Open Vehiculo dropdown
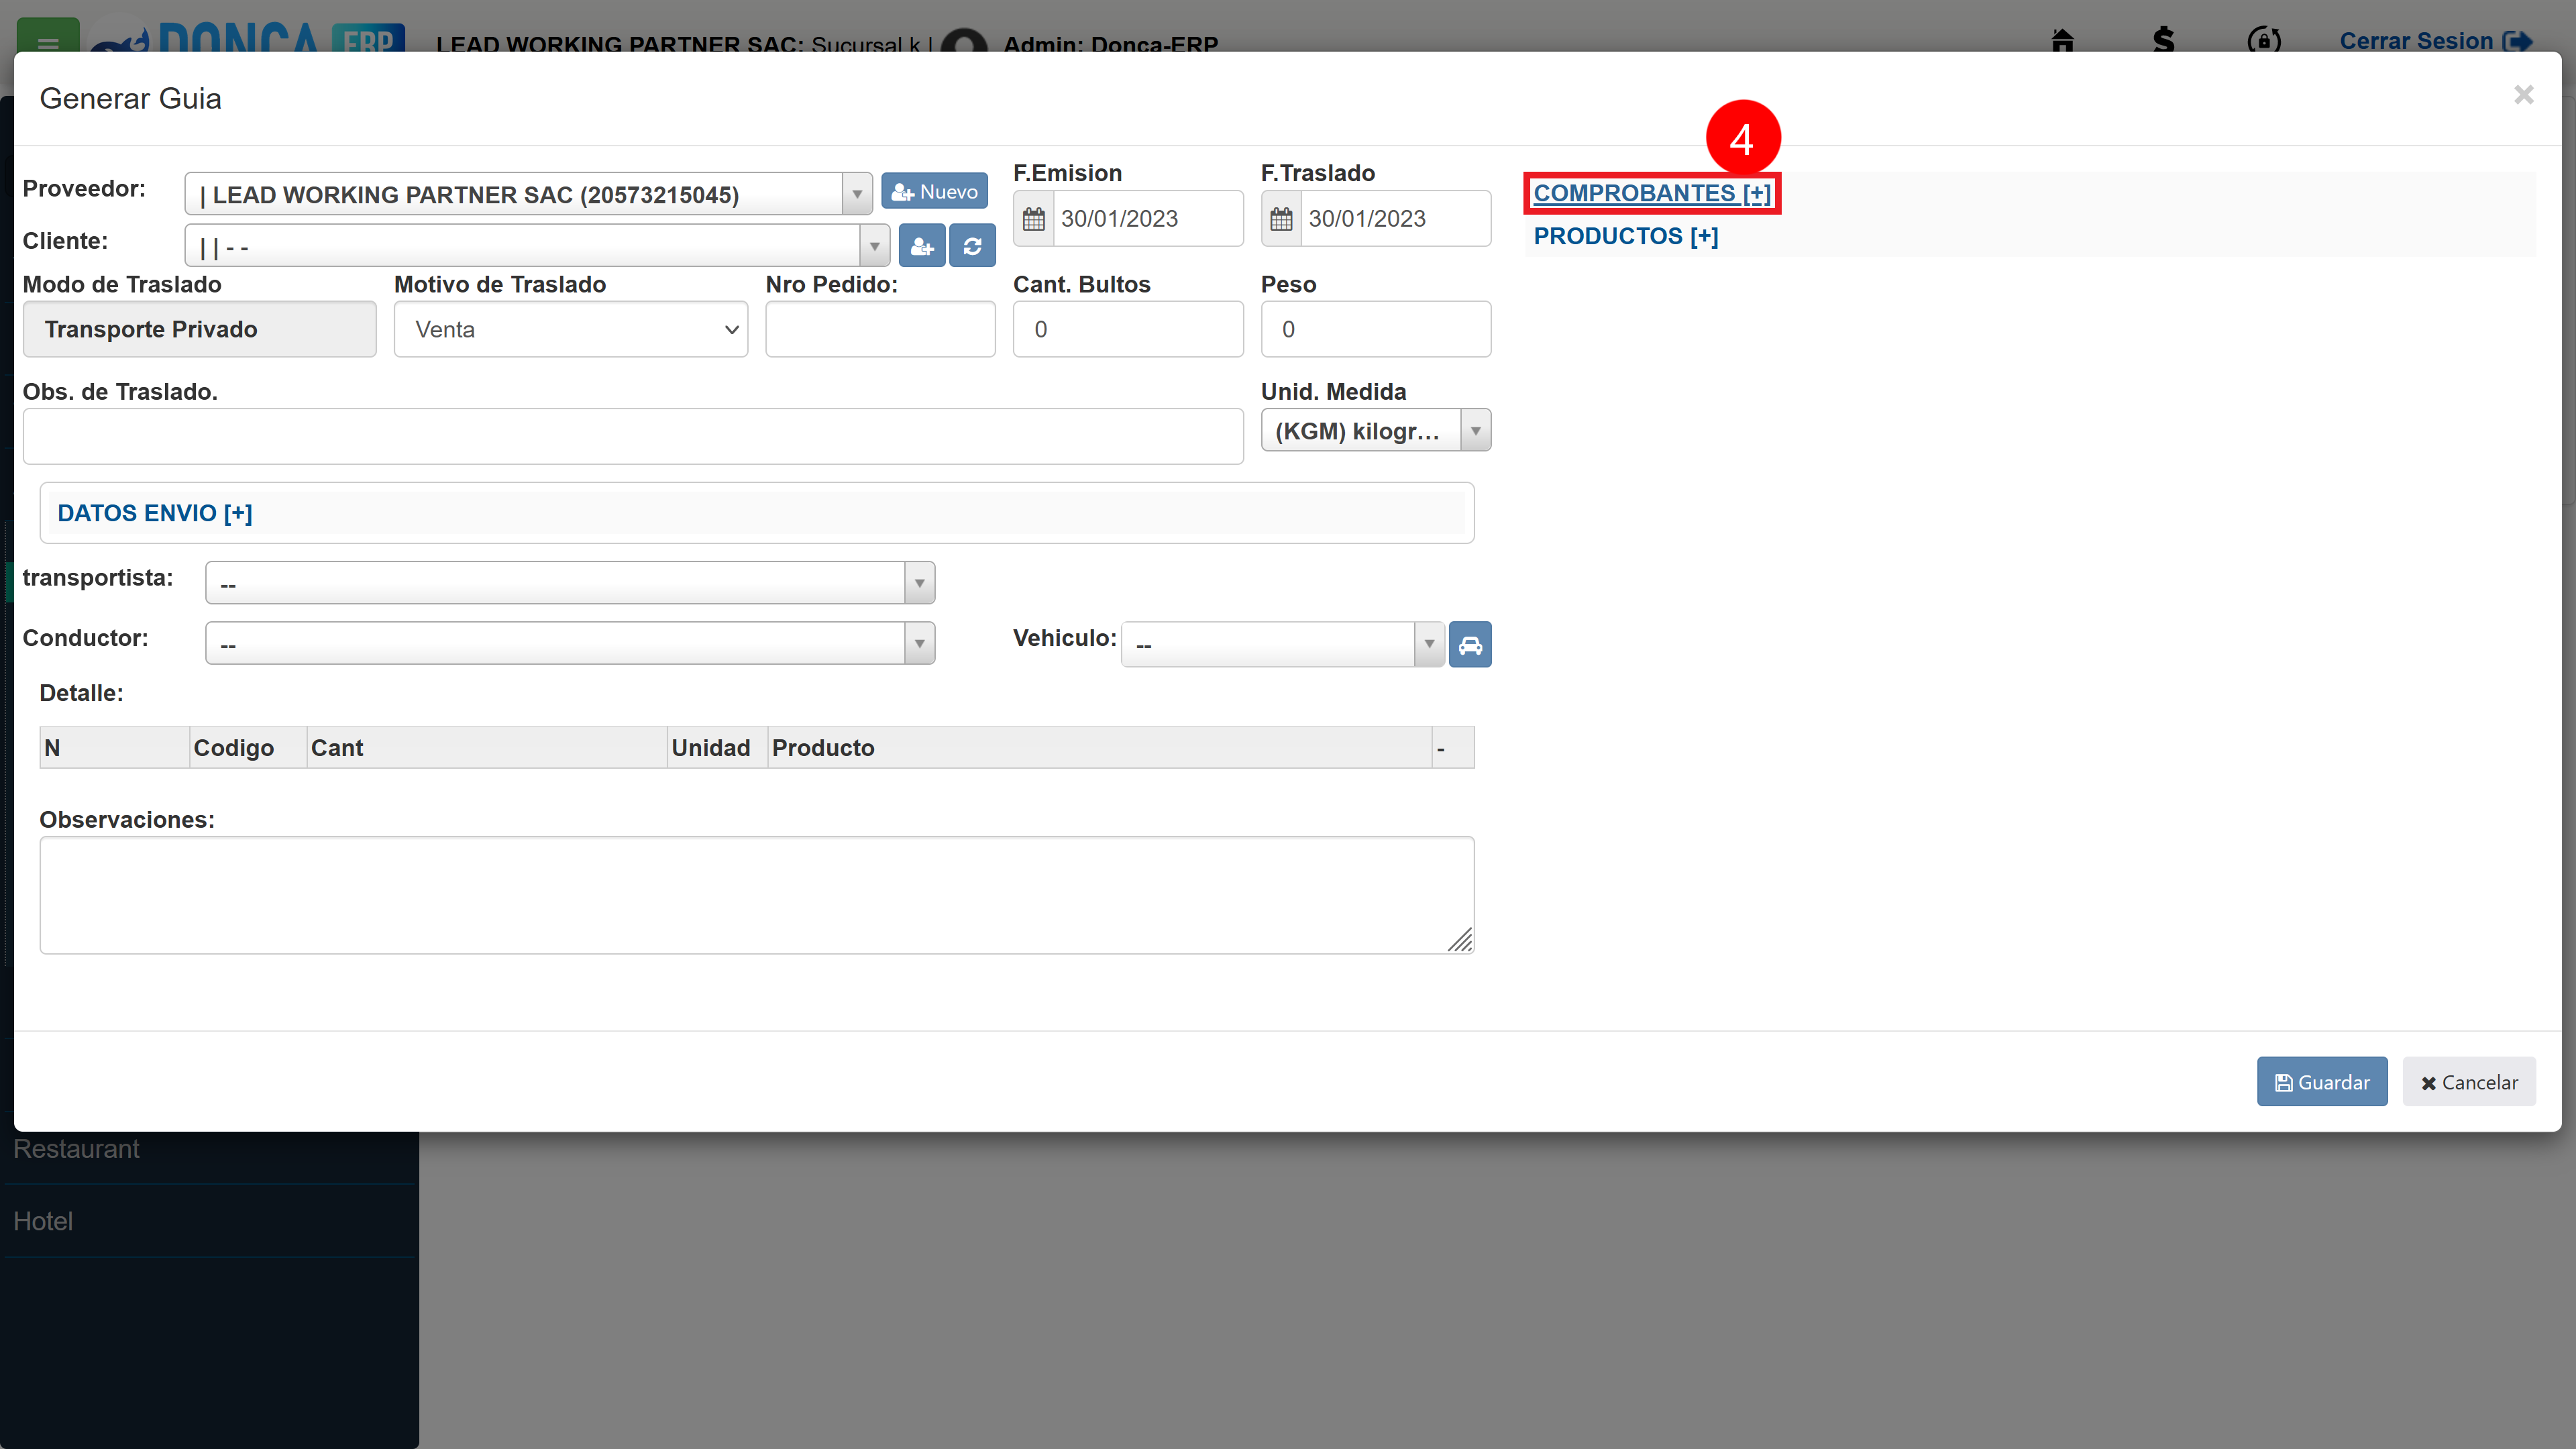This screenshot has height=1449, width=2576. tap(1283, 645)
